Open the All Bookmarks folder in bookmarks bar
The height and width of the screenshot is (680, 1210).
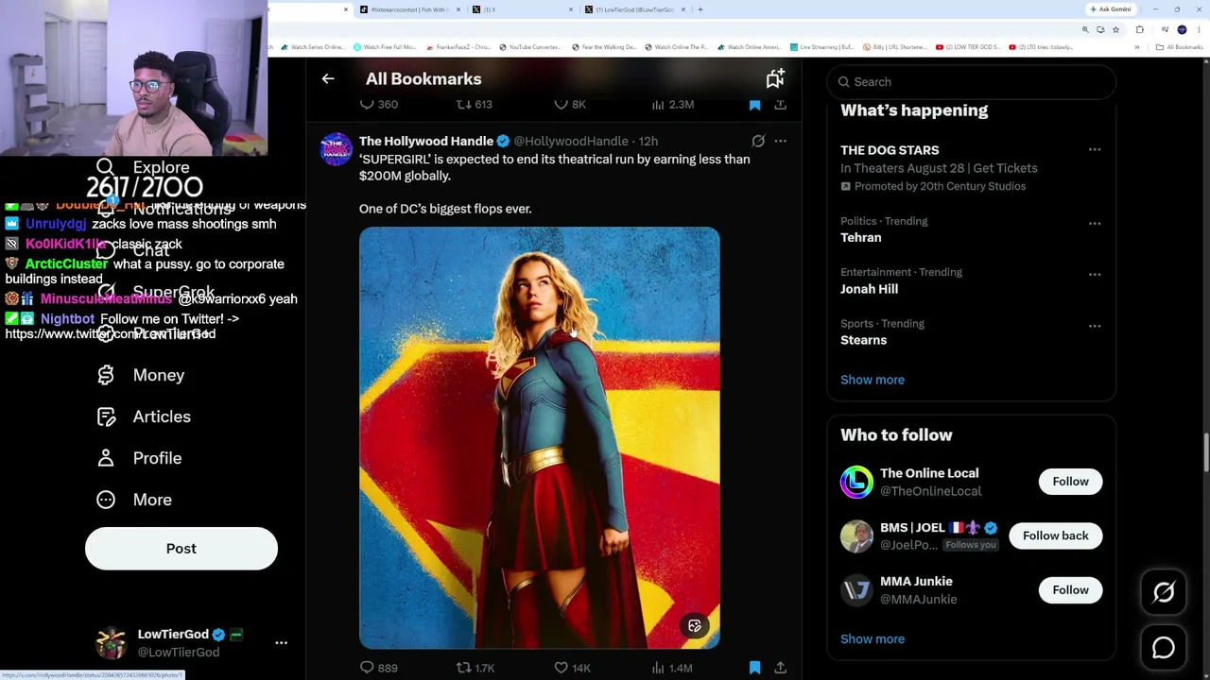(1180, 47)
